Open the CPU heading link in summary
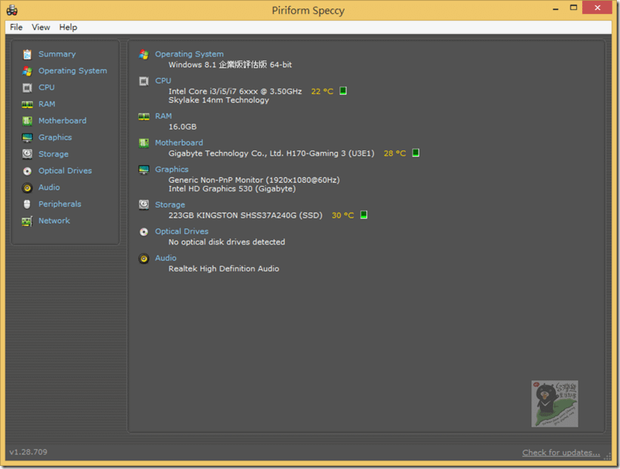This screenshot has width=620, height=469. (x=163, y=81)
